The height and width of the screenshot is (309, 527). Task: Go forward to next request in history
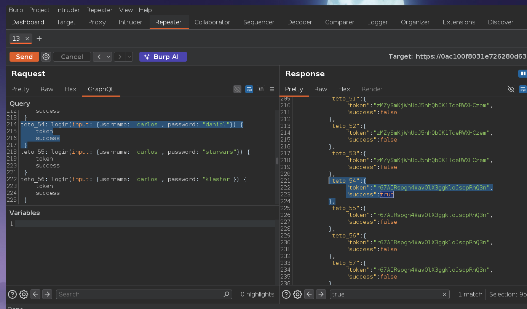[120, 57]
